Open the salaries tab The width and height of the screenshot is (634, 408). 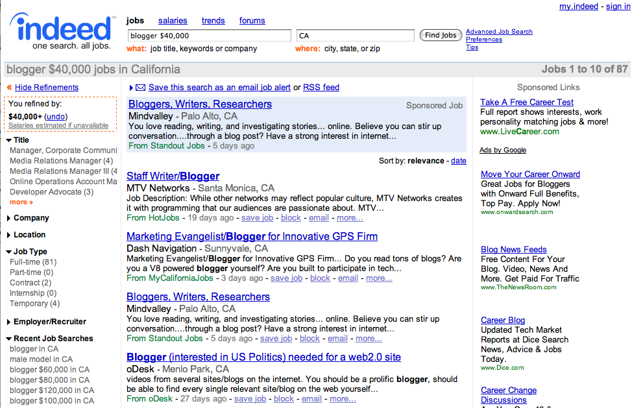(x=173, y=21)
